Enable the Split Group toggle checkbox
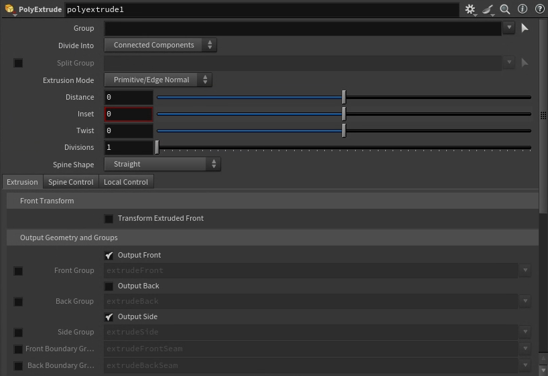The image size is (548, 376). click(x=18, y=63)
